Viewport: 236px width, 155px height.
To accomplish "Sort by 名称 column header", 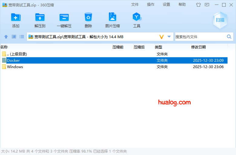I will tap(4, 47).
